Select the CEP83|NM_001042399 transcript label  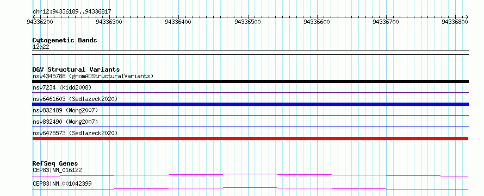coord(62,184)
